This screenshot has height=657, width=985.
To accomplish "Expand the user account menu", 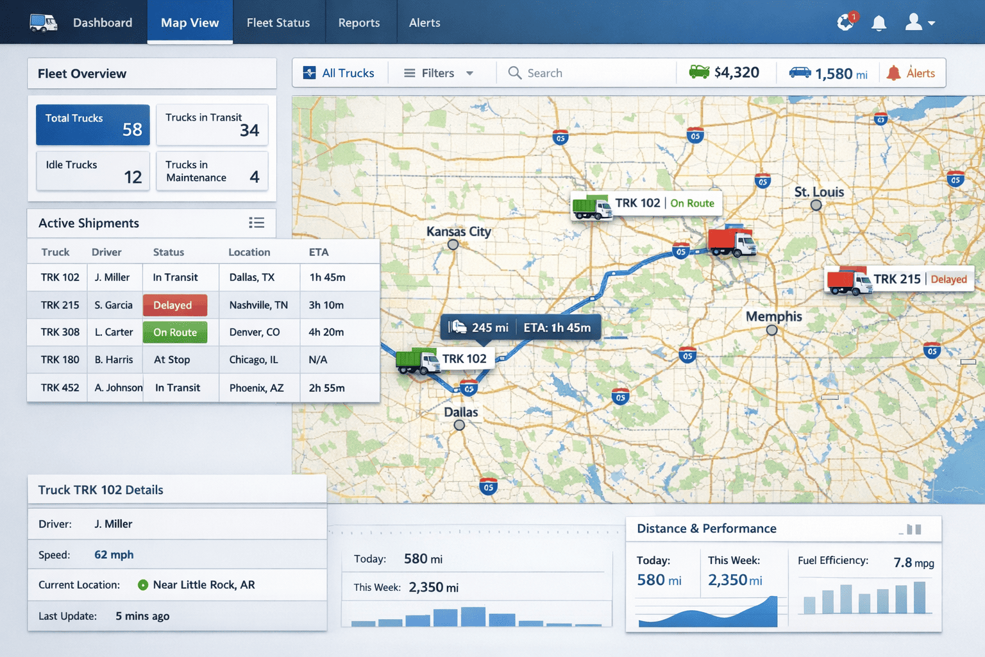I will tap(920, 23).
